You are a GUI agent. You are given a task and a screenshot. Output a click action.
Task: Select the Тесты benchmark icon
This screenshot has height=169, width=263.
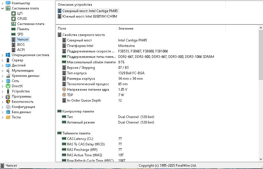(8, 117)
